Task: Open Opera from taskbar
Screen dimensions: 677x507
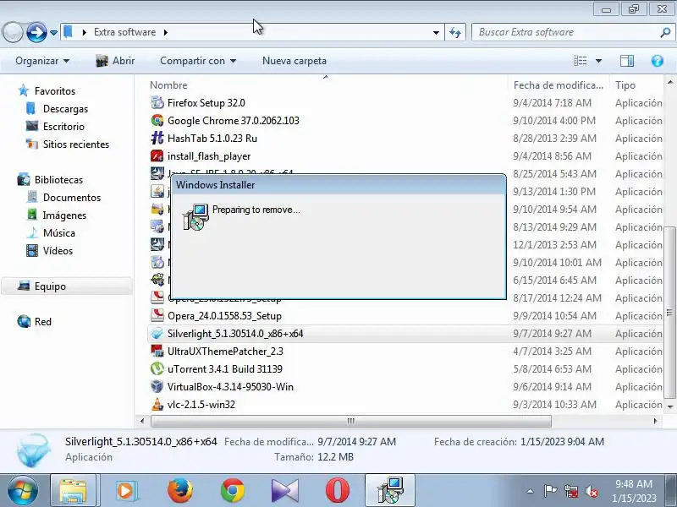Action: click(x=338, y=491)
